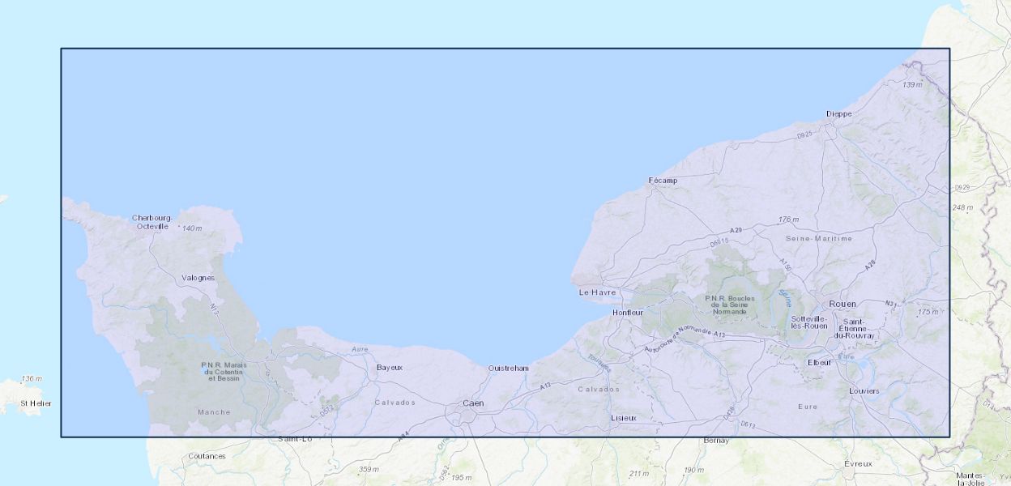Click the Cherbourg-Octeville city label
This screenshot has width=1011, height=486.
151,222
